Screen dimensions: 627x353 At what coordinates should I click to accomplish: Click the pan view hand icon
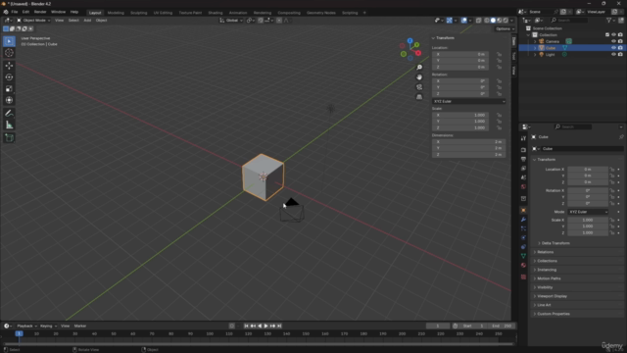click(419, 77)
